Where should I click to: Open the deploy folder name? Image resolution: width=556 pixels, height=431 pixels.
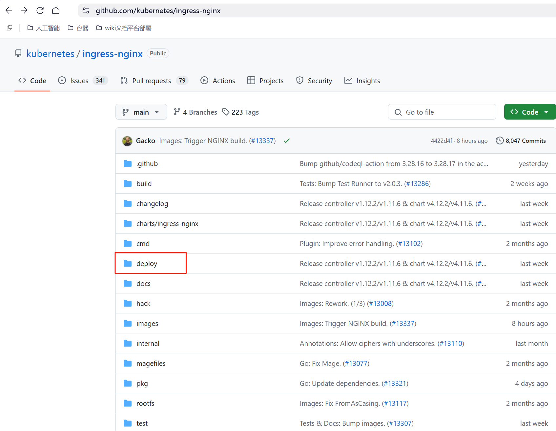pos(147,263)
